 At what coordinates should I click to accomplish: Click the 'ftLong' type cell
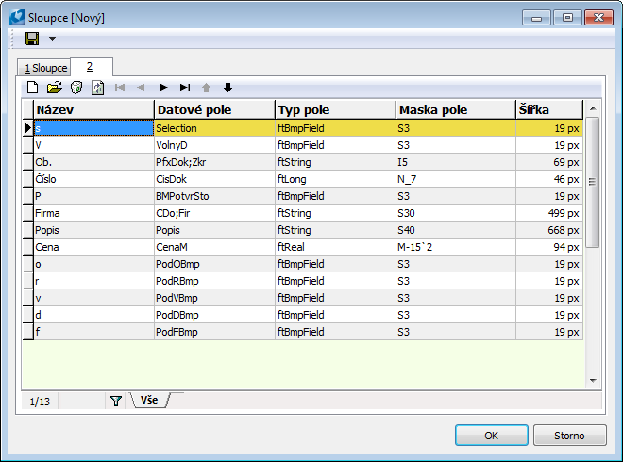[x=335, y=179]
